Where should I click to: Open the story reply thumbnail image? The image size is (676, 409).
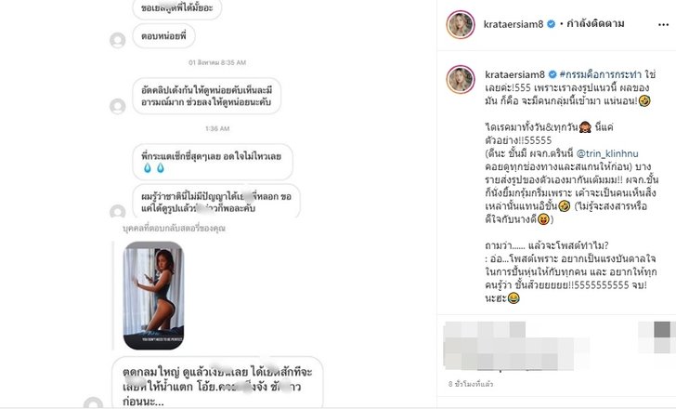pos(153,296)
